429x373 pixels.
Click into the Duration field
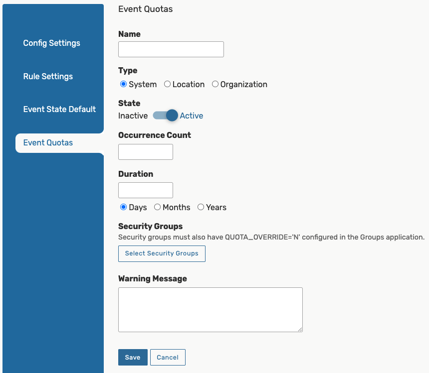145,190
